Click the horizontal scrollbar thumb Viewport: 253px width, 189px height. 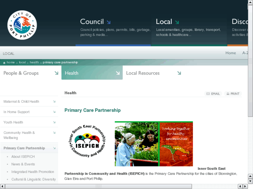click(x=98, y=187)
